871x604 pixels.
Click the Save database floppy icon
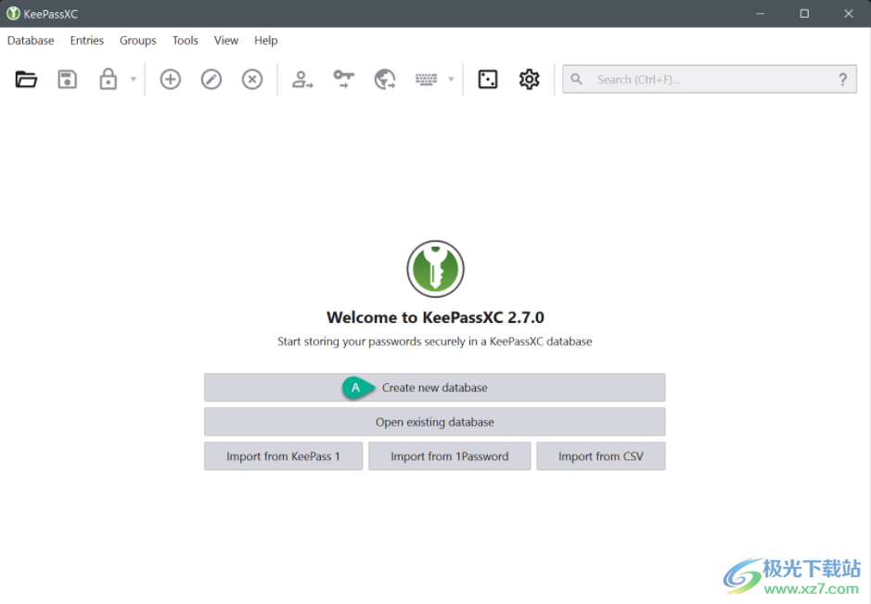[x=67, y=80]
